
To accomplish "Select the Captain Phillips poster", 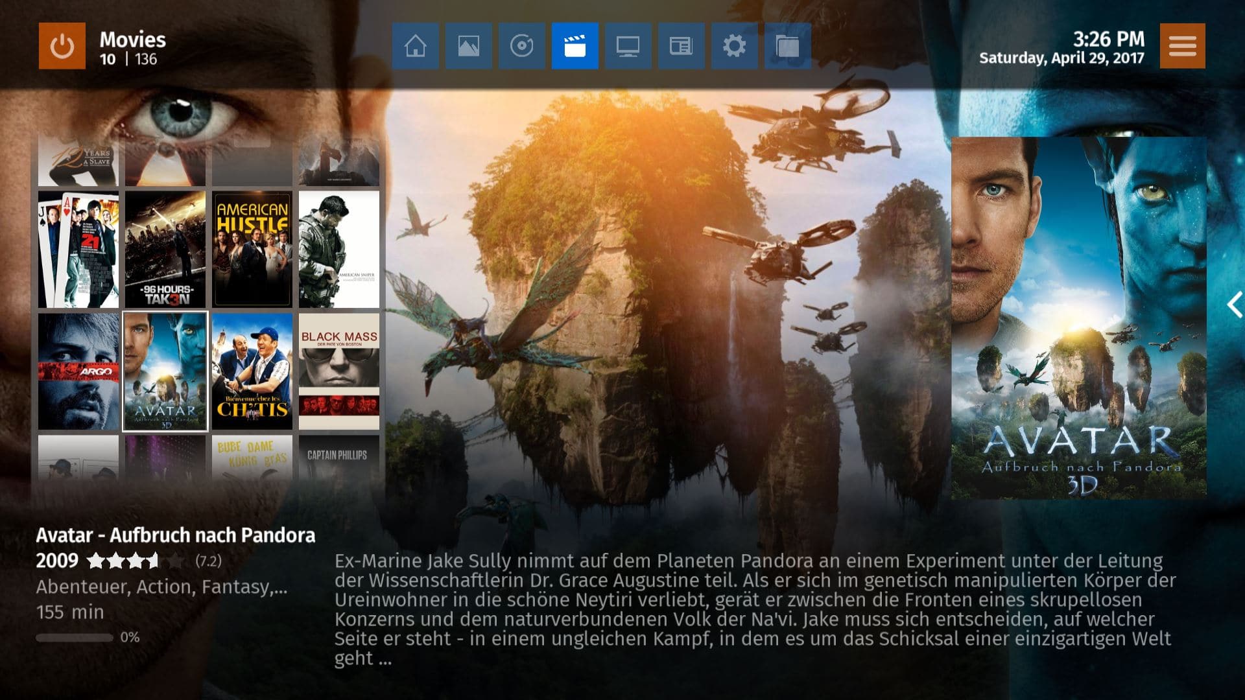I will click(x=339, y=458).
